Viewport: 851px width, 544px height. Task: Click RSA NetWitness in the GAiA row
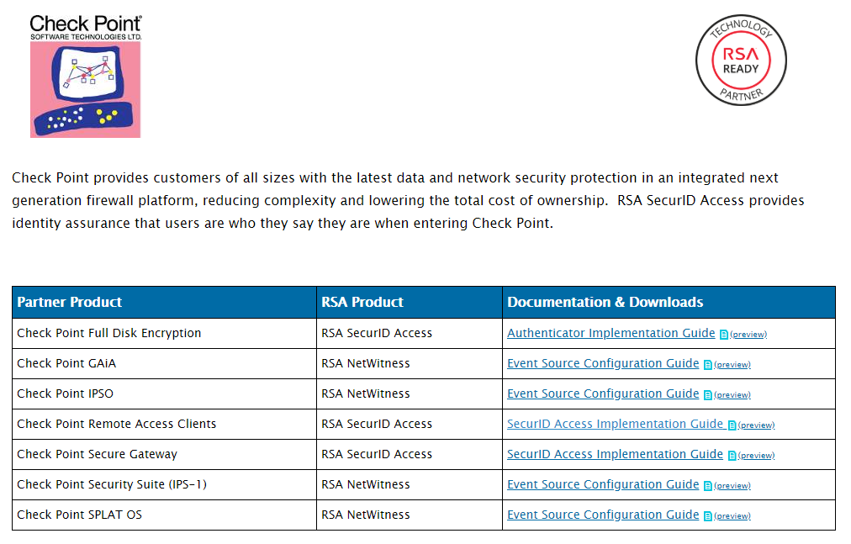click(365, 364)
